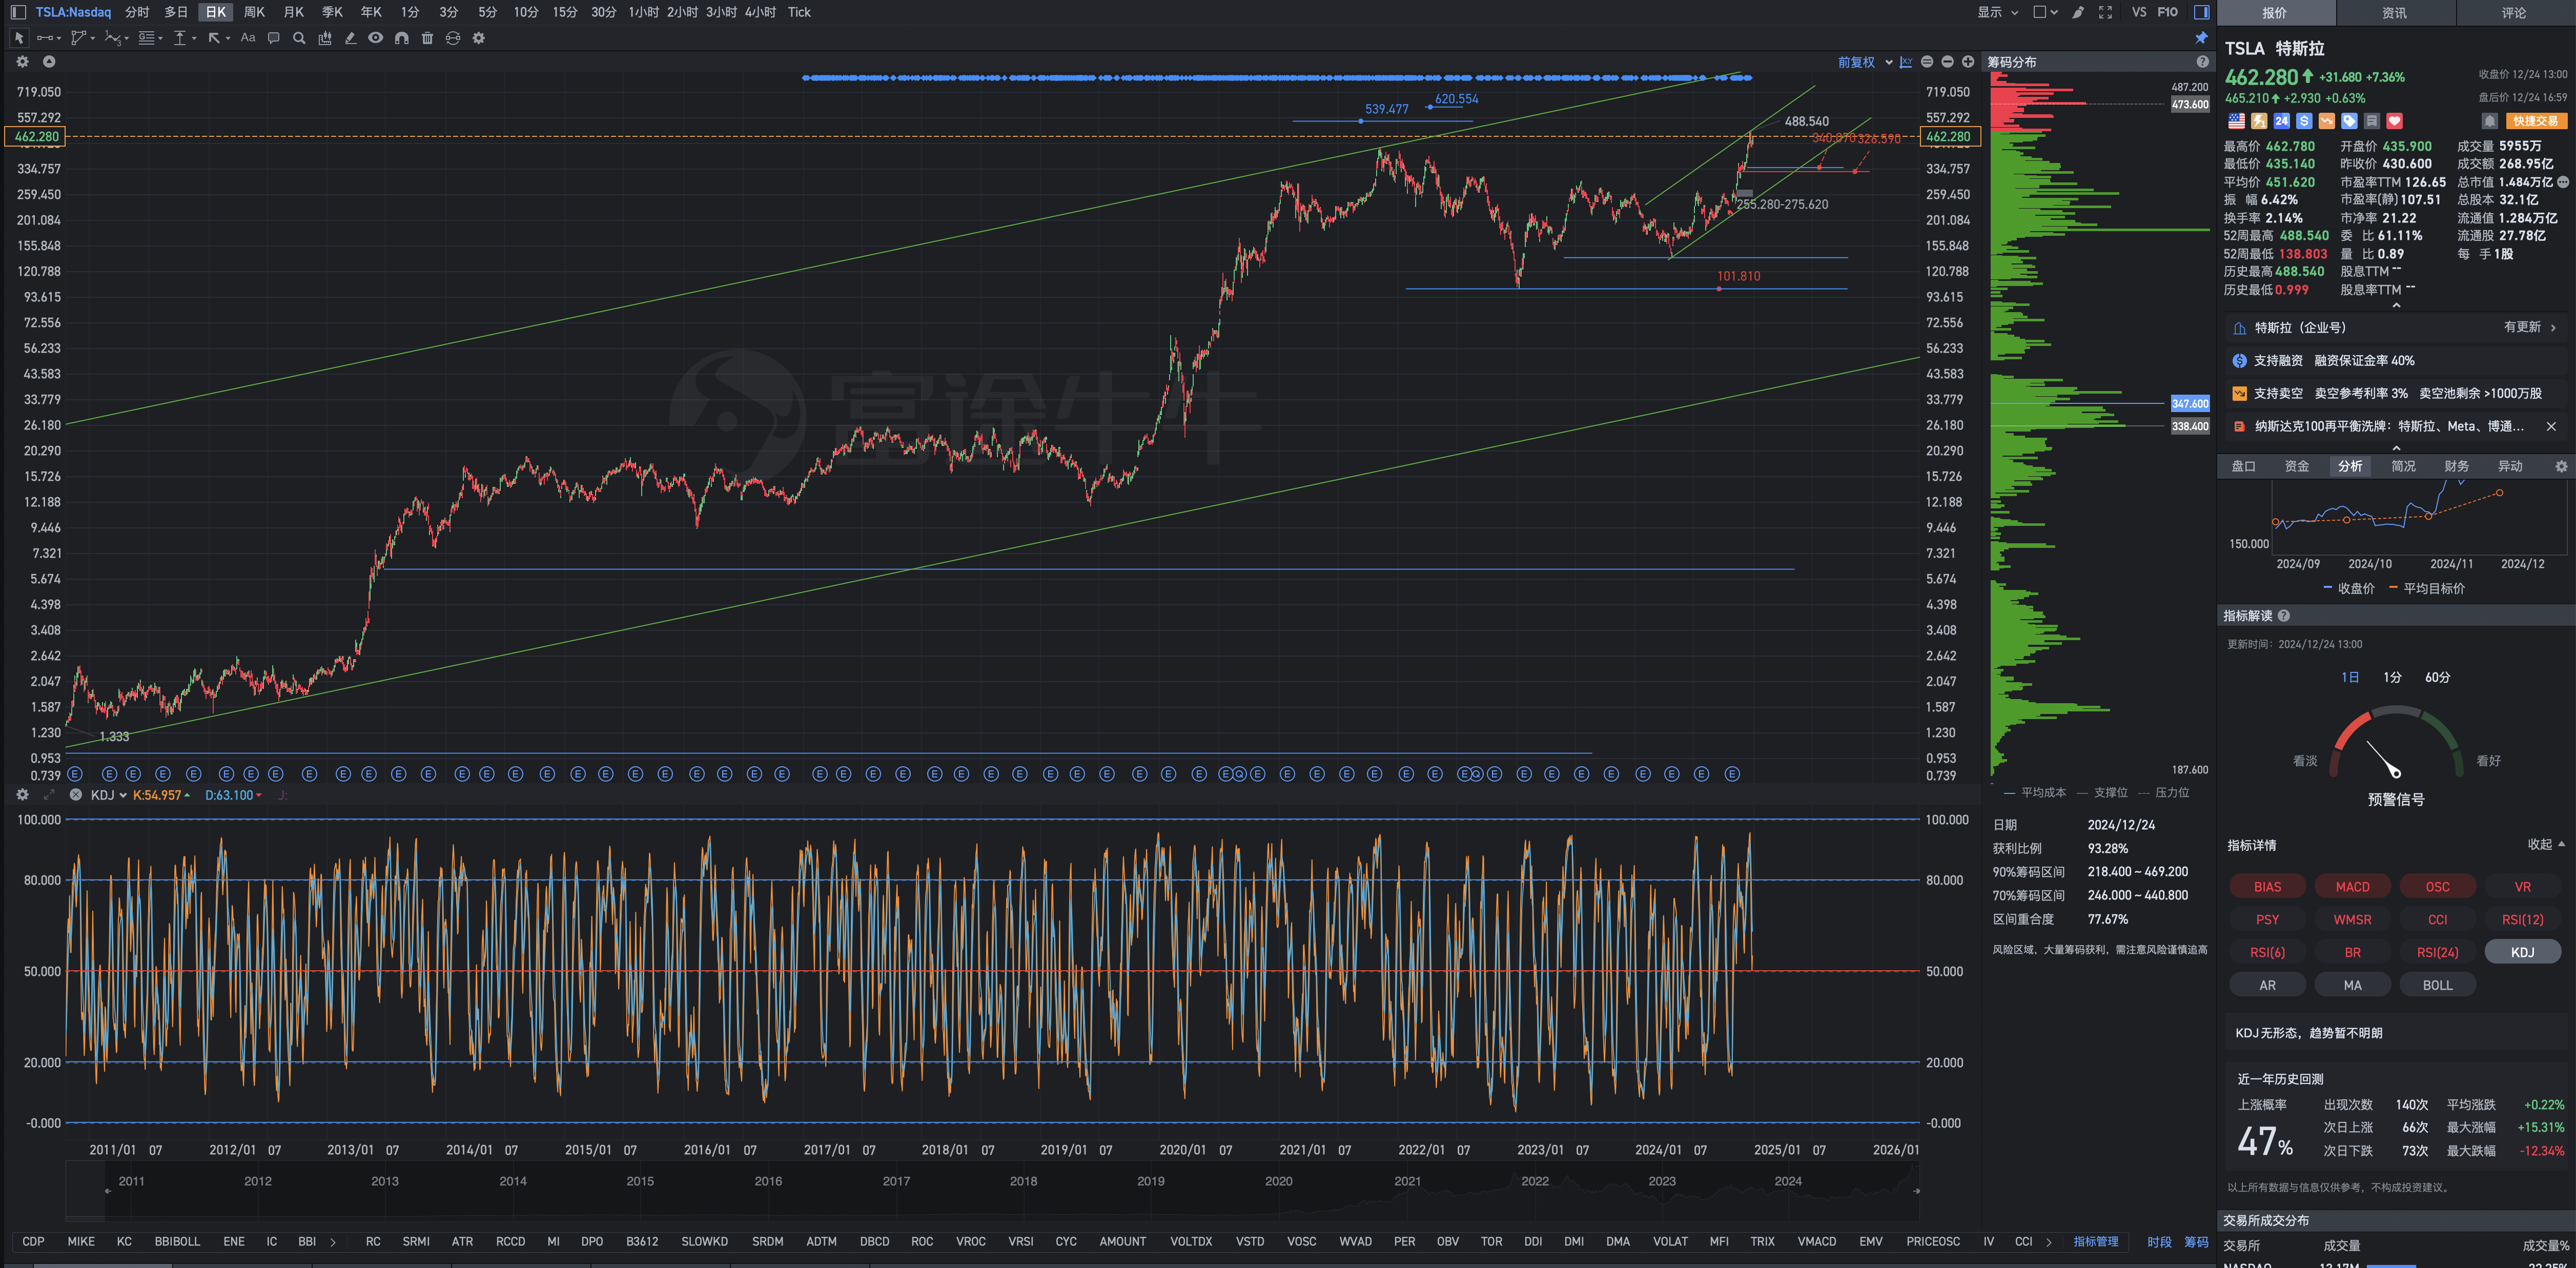Screen dimensions: 2576x1268
Task: Click the blue dollar sign badge
Action: pyautogui.click(x=2304, y=121)
